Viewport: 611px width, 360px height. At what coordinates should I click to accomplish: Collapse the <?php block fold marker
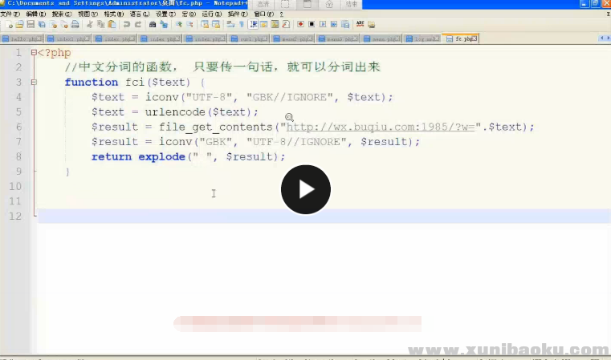click(x=34, y=53)
